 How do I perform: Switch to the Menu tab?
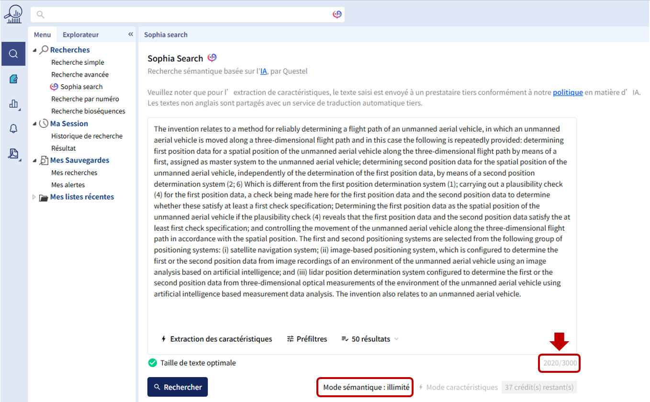click(x=42, y=34)
